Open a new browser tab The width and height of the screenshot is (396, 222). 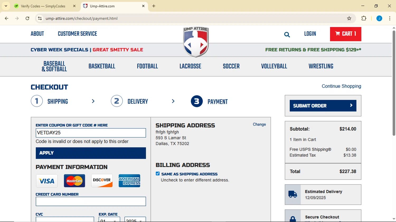tap(154, 6)
